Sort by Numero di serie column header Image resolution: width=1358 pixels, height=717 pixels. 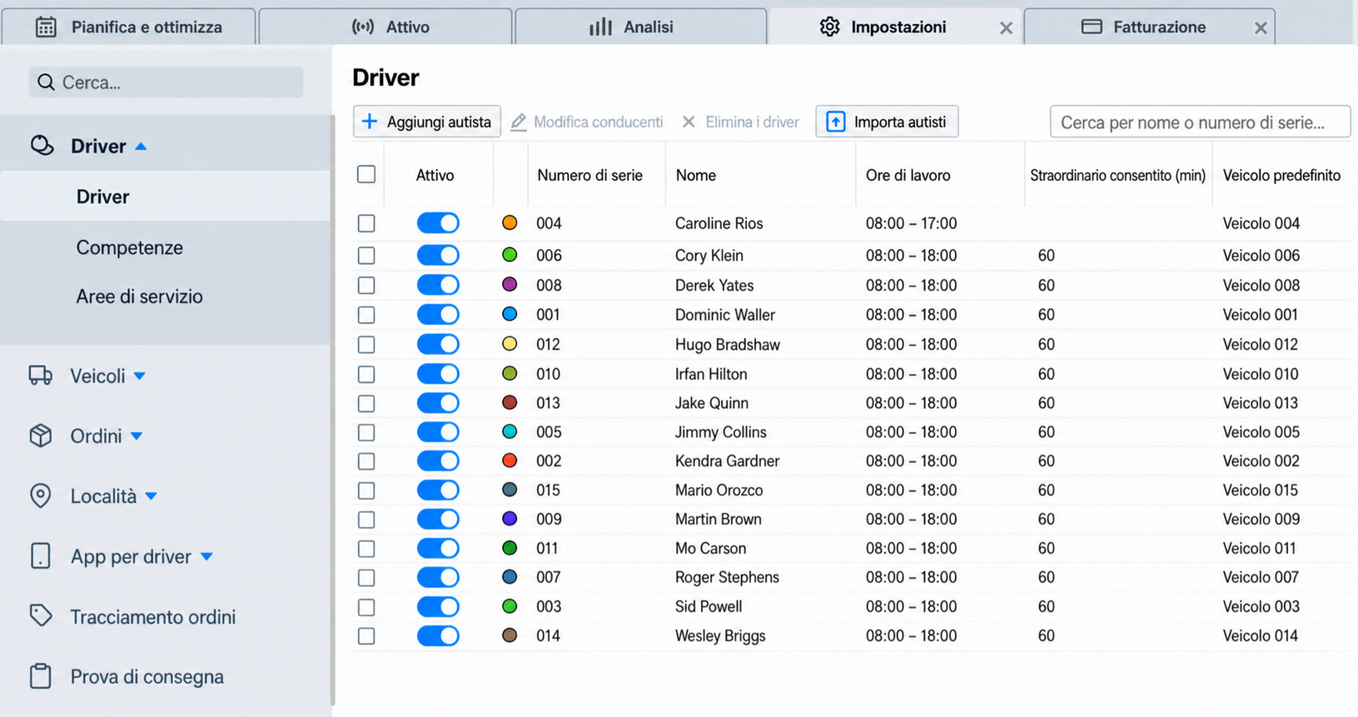click(589, 175)
